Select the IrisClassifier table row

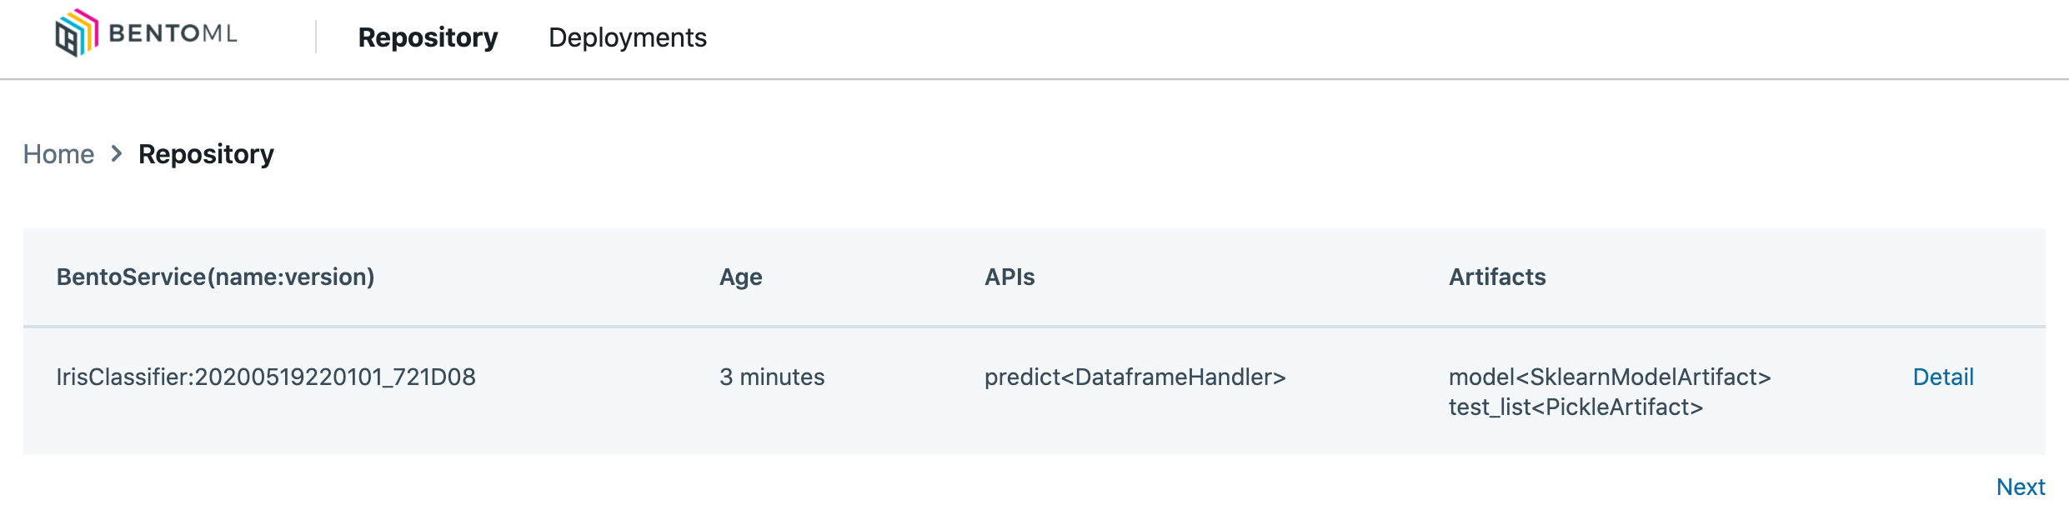[1000, 392]
